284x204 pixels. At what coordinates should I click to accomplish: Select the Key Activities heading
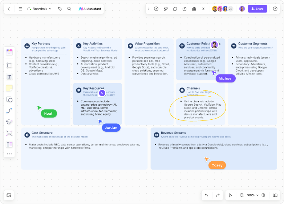(93, 44)
